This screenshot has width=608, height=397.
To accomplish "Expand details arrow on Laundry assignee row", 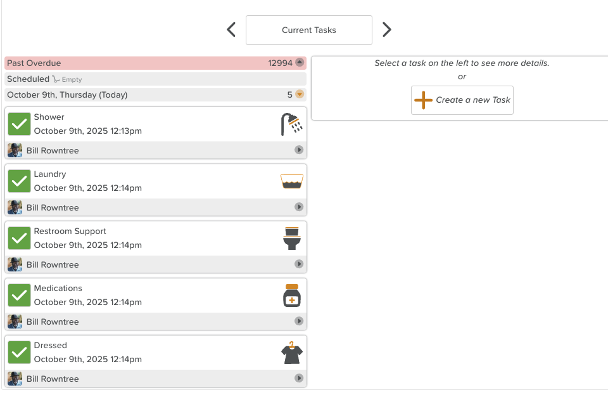I will [299, 207].
